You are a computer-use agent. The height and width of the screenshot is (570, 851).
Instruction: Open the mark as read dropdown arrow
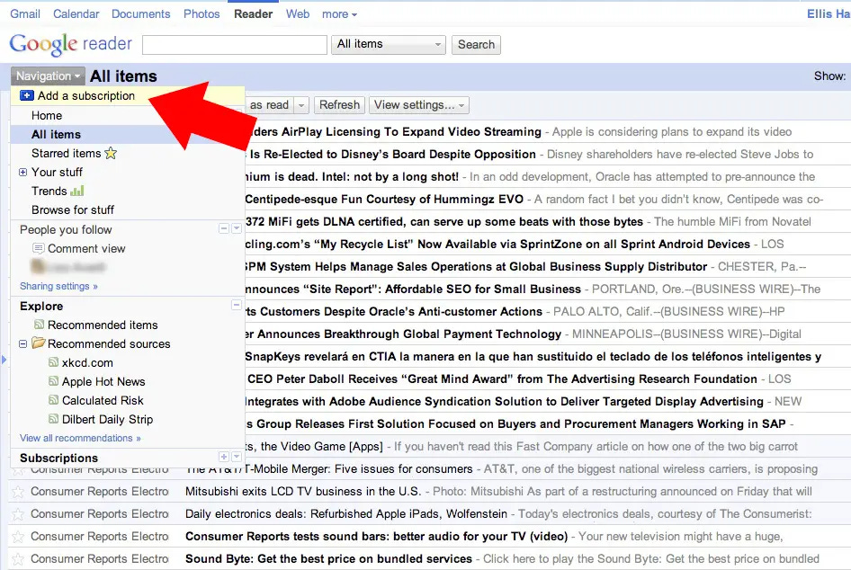click(301, 105)
